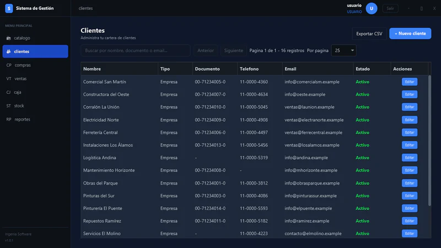Edit Mantenimiento Horizonte client

(410, 170)
